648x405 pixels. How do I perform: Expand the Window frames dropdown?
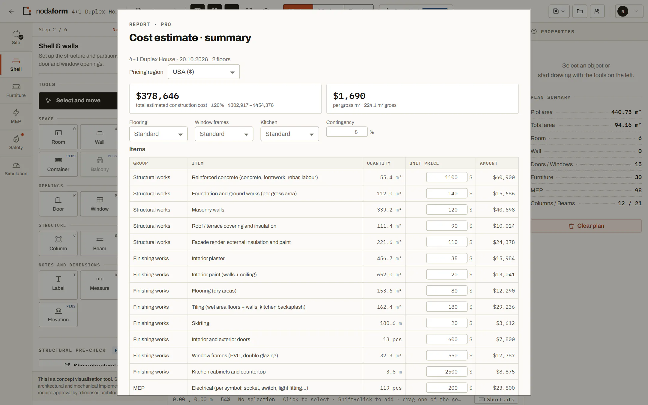pyautogui.click(x=224, y=134)
